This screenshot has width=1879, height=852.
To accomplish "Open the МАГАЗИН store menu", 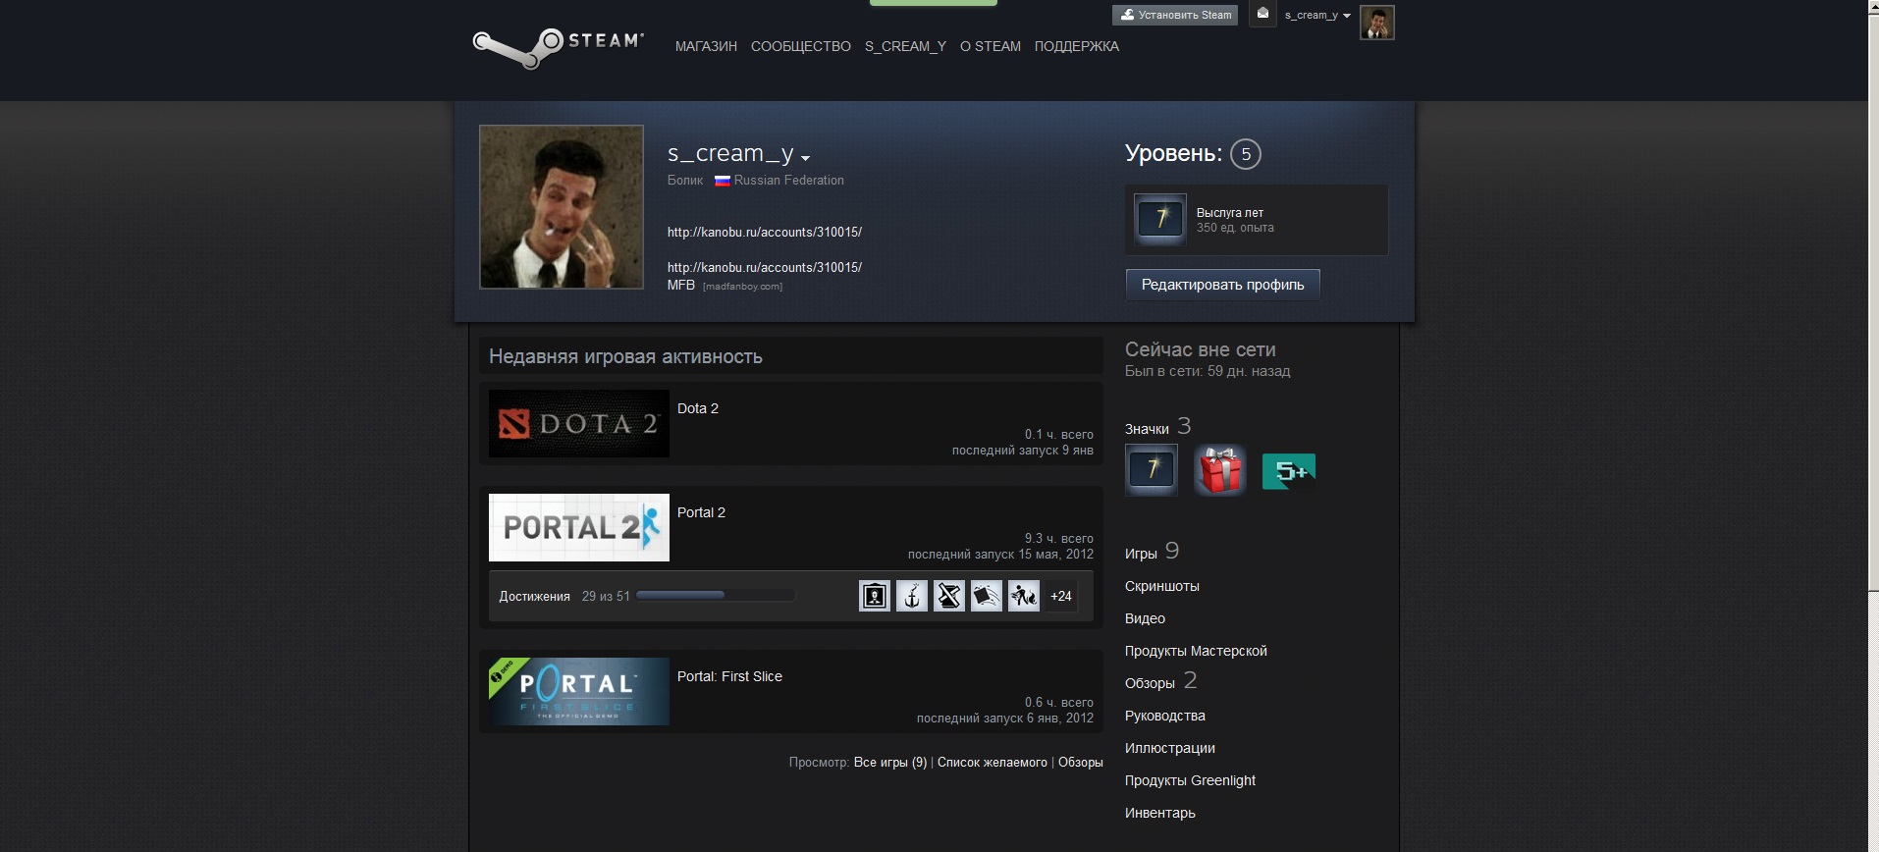I will [x=705, y=46].
